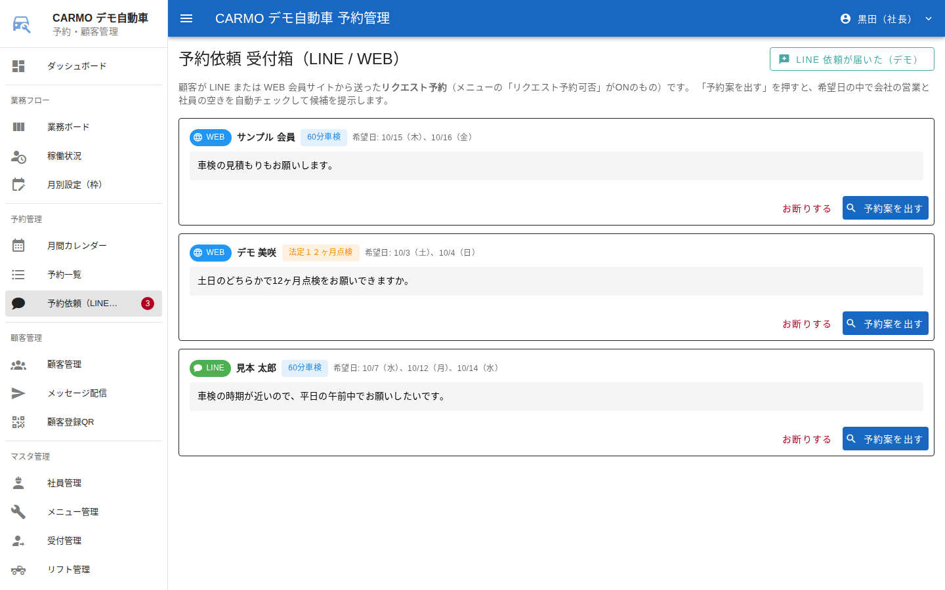The width and height of the screenshot is (945, 590).
Task: Click 予約案を出す for 見本 太郎
Action: coord(885,439)
